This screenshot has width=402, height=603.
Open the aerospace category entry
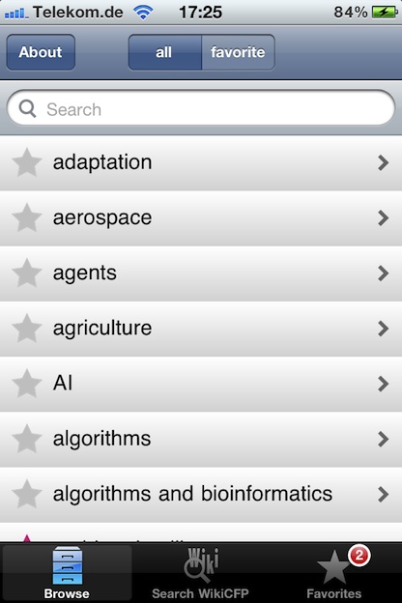click(201, 218)
